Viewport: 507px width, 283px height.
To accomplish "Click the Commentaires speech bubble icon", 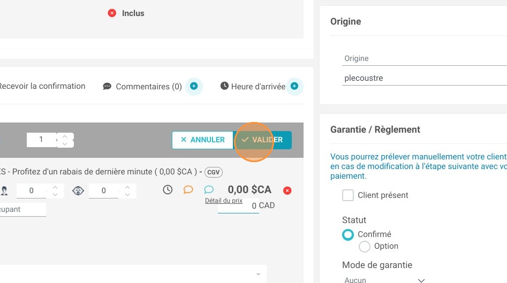I will [x=107, y=87].
